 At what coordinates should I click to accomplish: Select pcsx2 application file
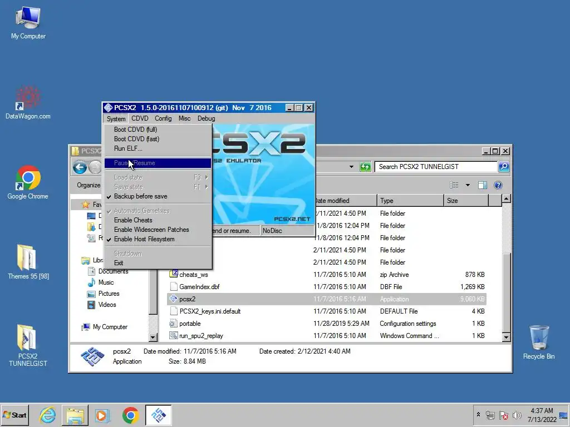tap(327, 299)
